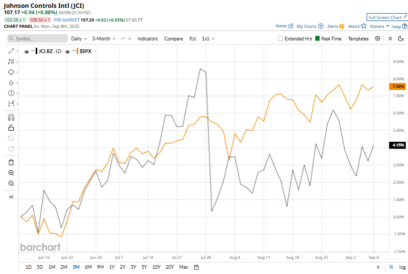This screenshot has width=408, height=274.
Task: Open Compare menu
Action: pyautogui.click(x=174, y=39)
